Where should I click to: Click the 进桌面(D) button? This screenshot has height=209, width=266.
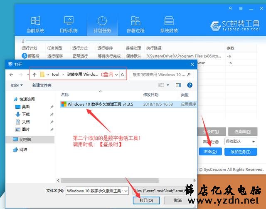click(243, 132)
